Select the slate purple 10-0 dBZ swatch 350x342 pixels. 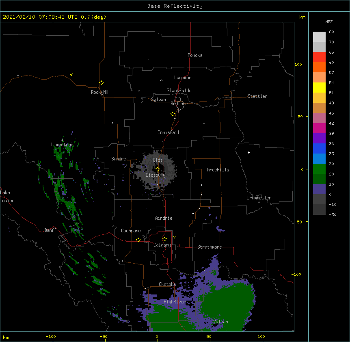319,189
